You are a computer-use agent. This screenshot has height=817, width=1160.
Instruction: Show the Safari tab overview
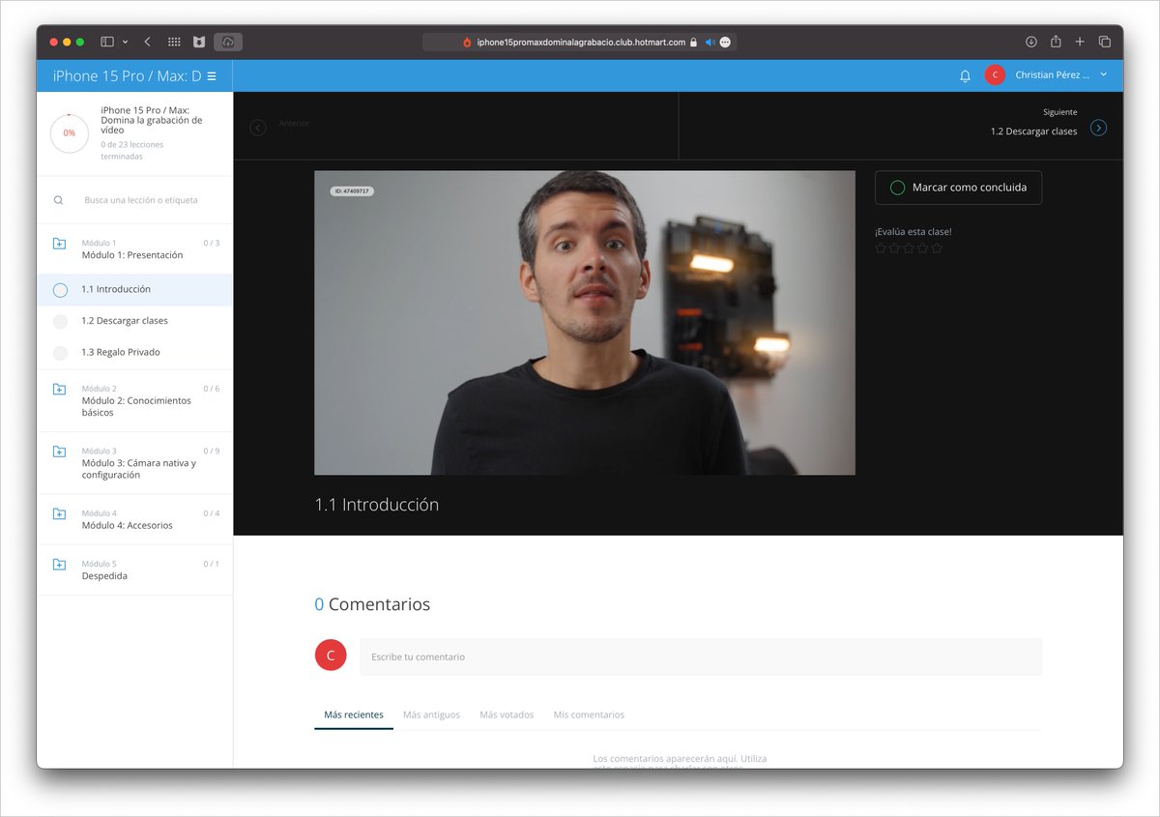1105,43
